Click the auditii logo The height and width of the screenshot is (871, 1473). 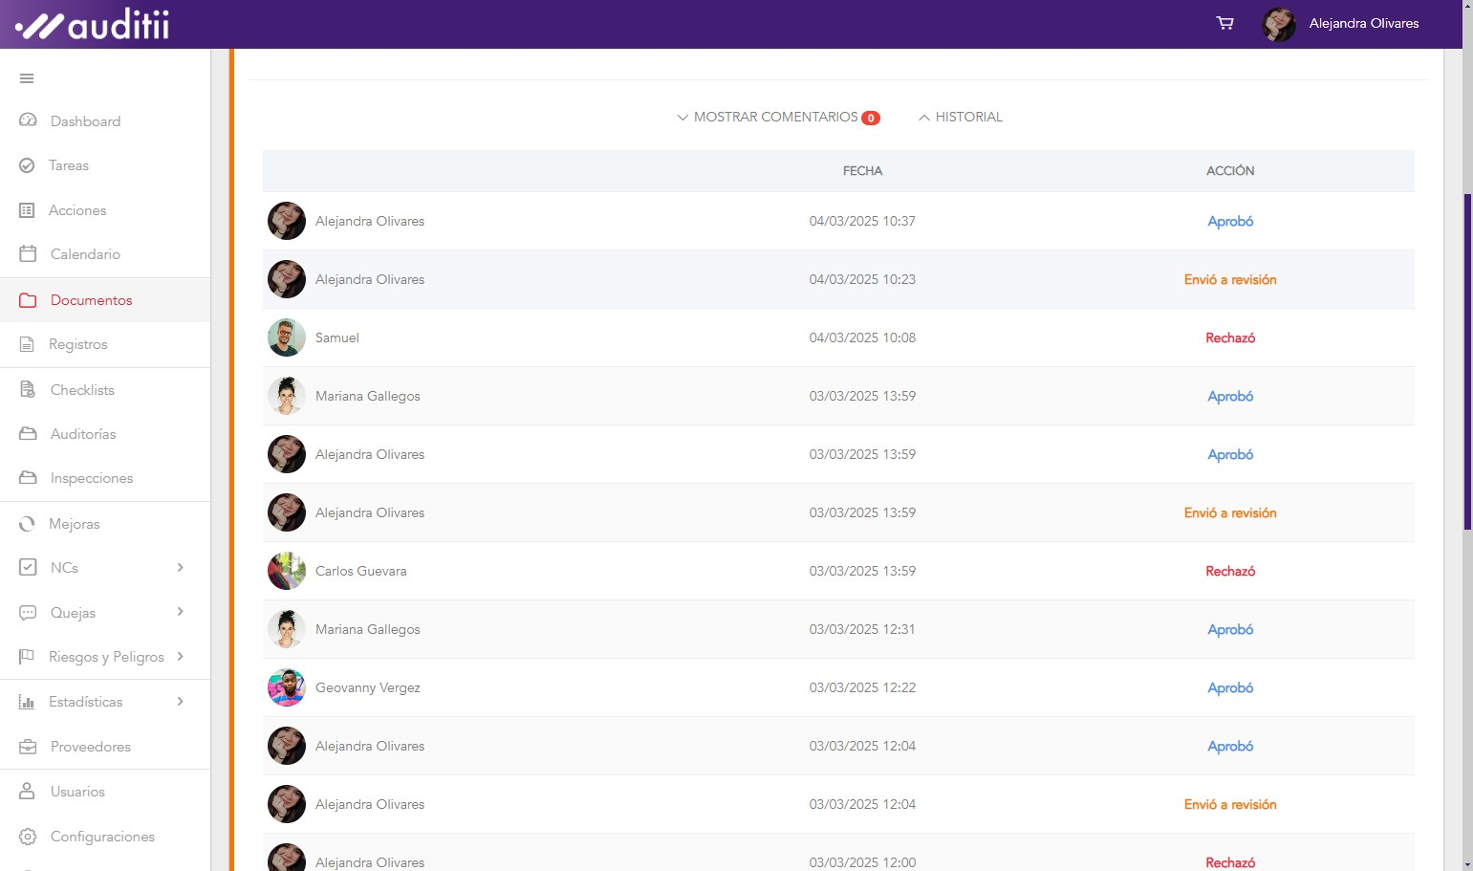pyautogui.click(x=93, y=25)
